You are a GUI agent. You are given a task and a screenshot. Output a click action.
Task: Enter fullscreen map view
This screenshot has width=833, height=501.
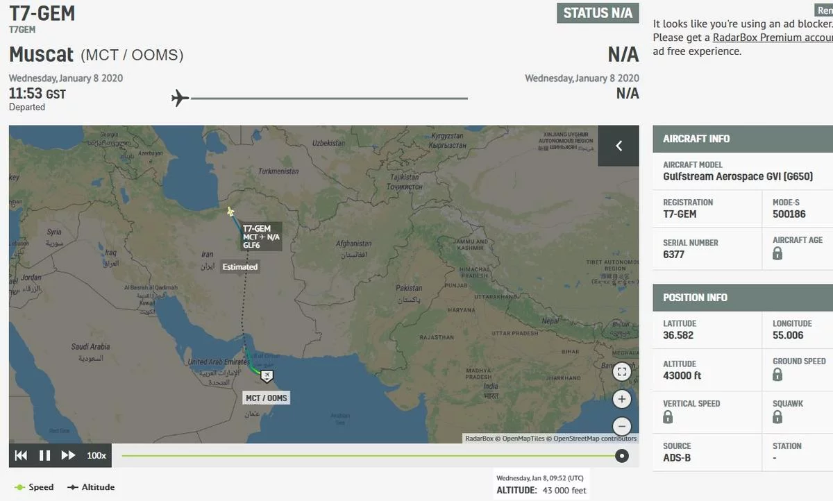(x=622, y=372)
